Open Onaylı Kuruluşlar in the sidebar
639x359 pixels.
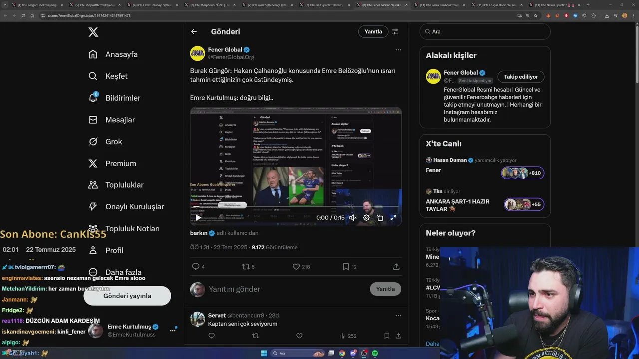tap(126, 207)
